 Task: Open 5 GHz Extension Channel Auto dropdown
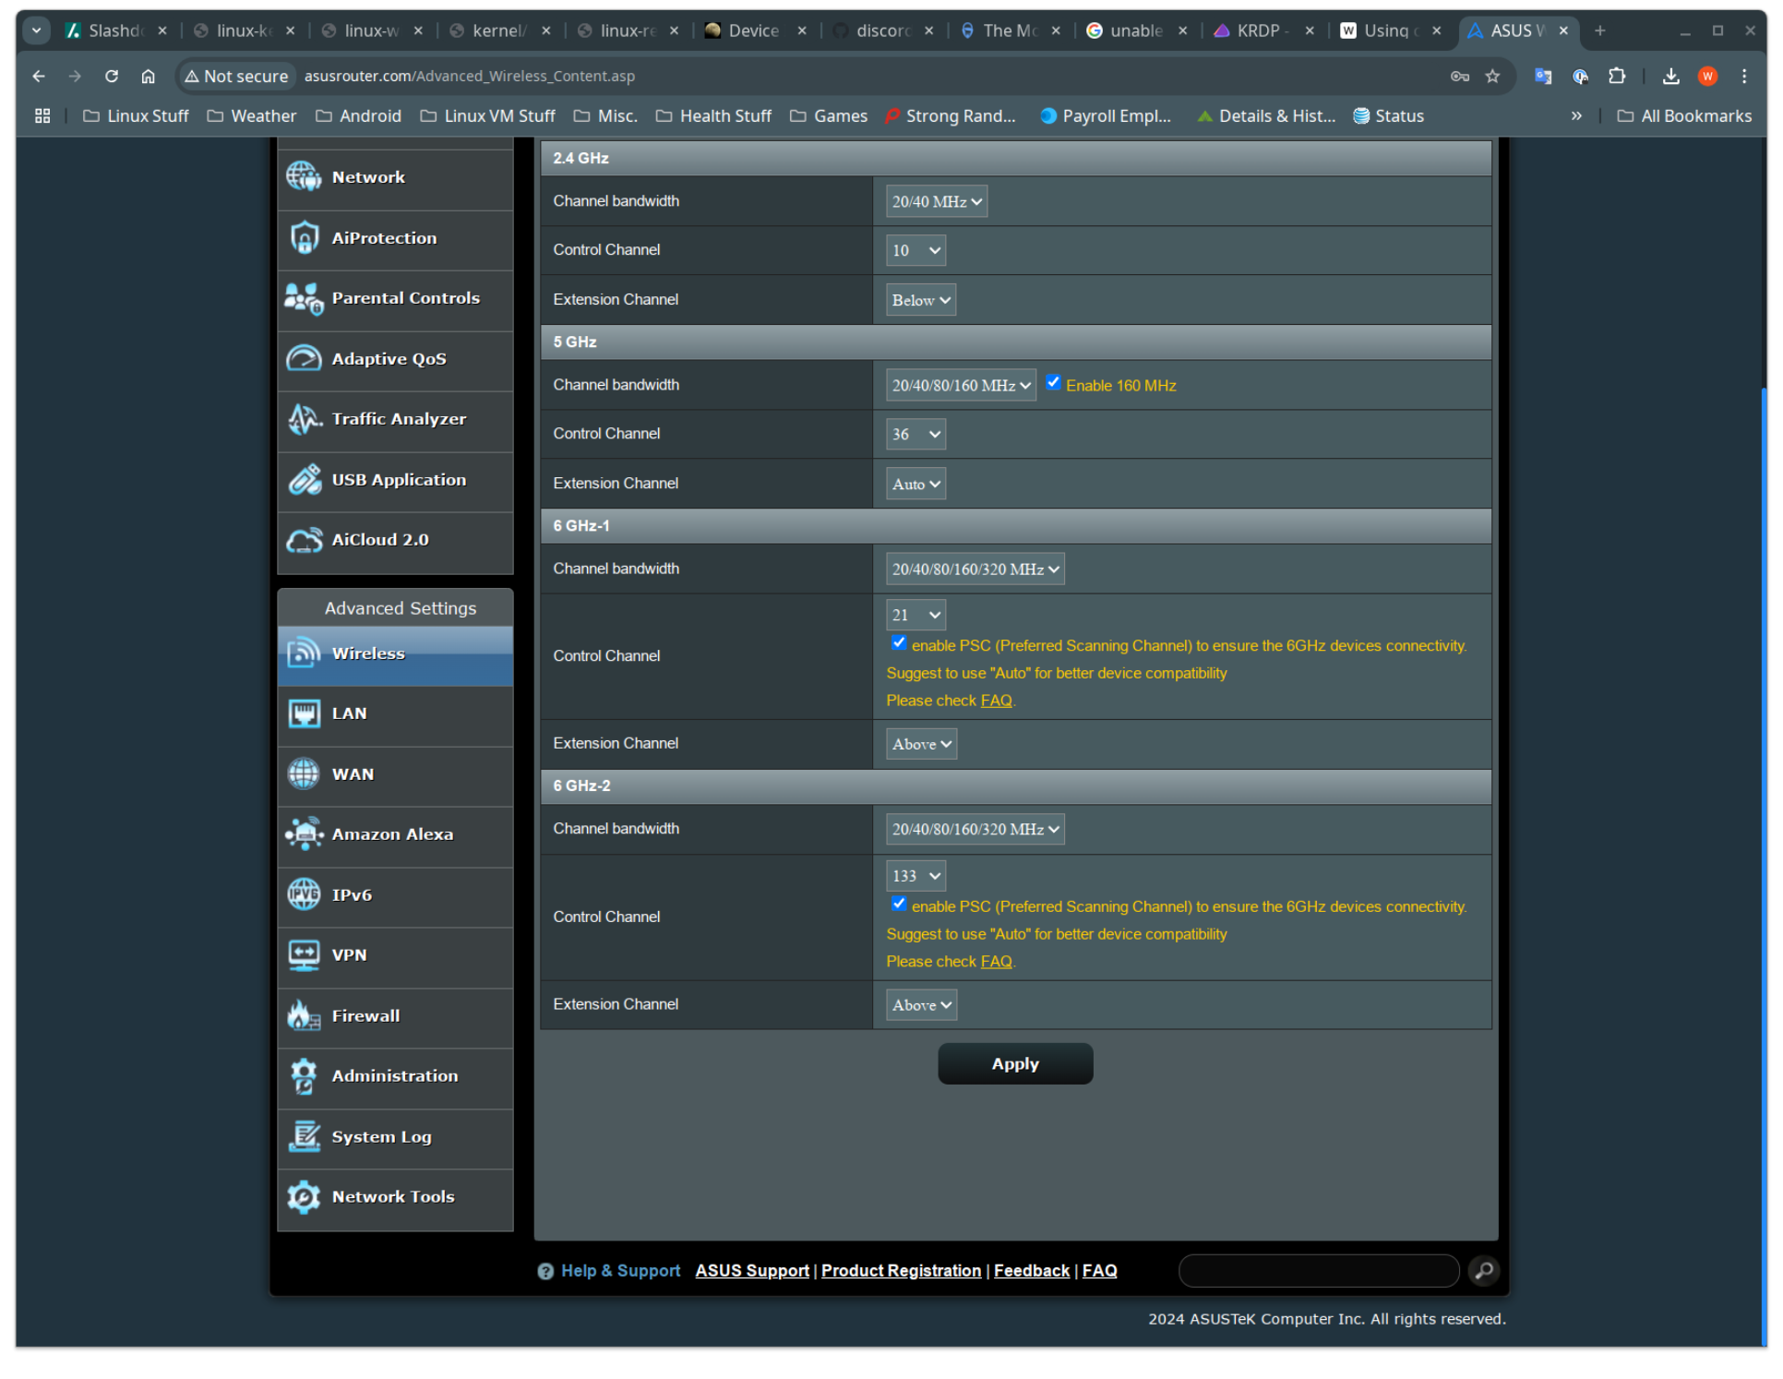coord(915,484)
